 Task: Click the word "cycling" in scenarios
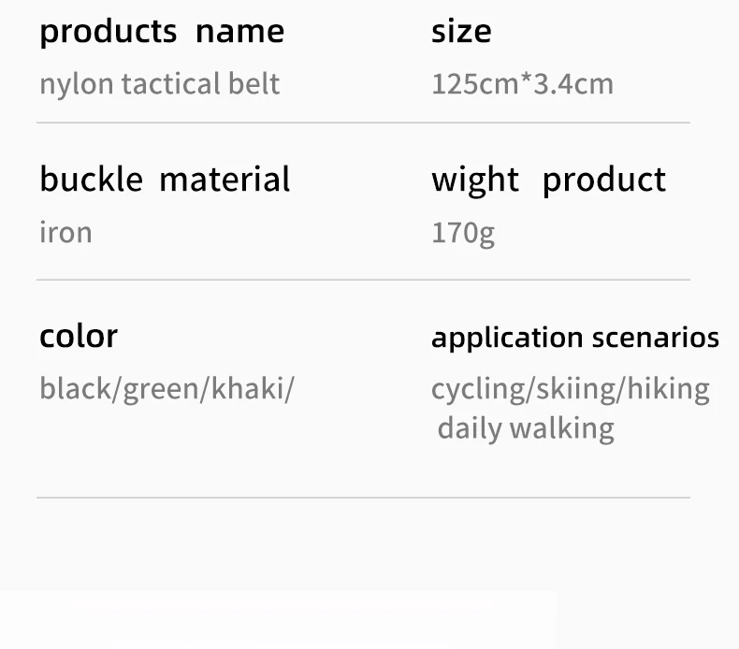pos(476,389)
